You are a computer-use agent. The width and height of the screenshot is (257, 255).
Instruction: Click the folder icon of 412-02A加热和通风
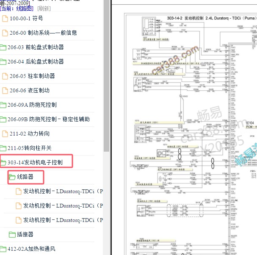[x=3, y=249]
